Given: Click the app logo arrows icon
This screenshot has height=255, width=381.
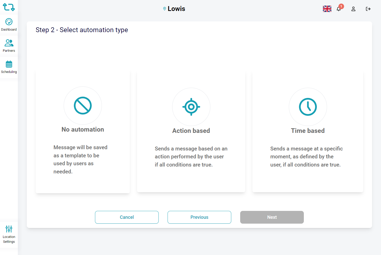Looking at the screenshot, I should click(9, 7).
